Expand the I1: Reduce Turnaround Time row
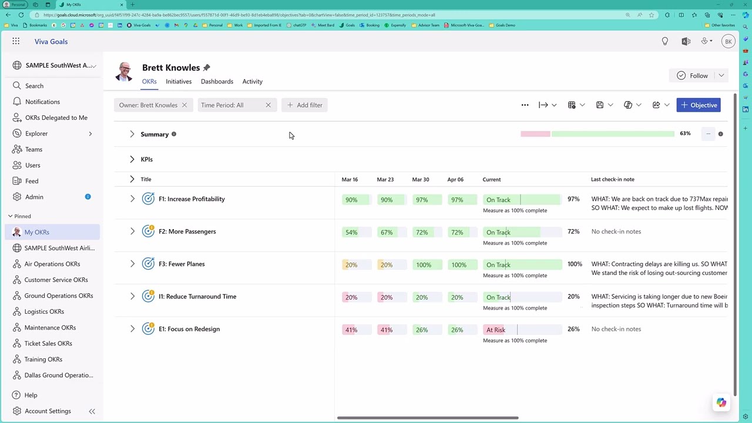752x423 pixels. pyautogui.click(x=132, y=297)
